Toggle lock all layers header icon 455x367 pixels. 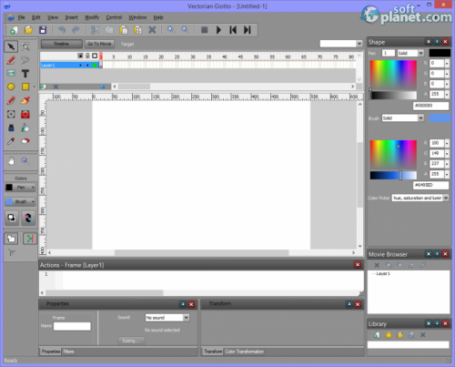click(87, 56)
